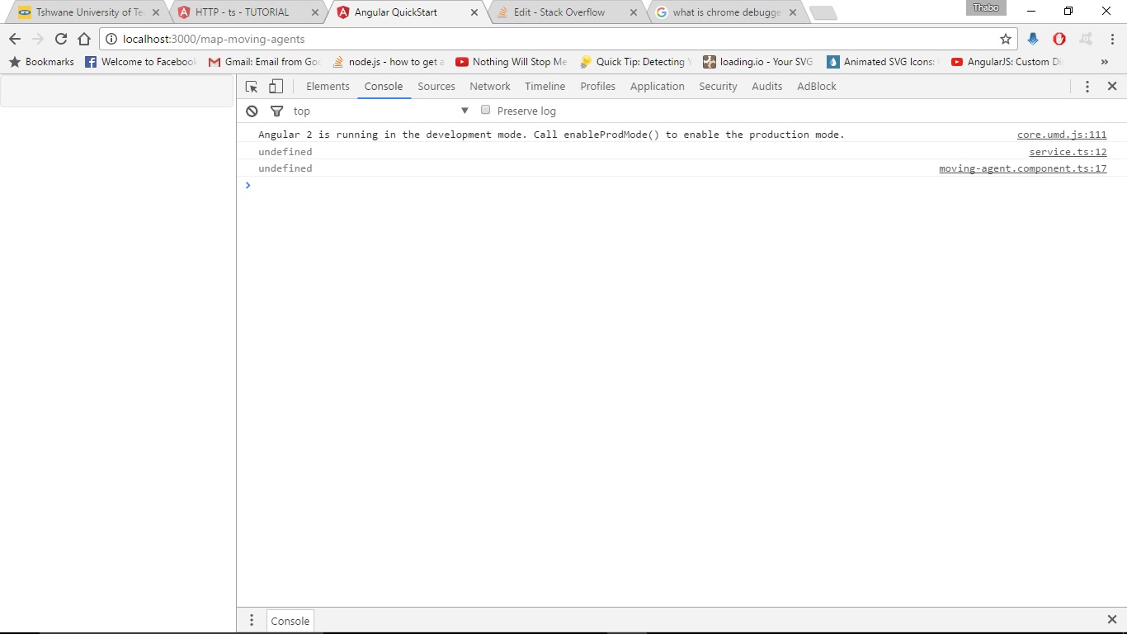Click the console input prompt line
The height and width of the screenshot is (634, 1127).
pyautogui.click(x=681, y=186)
